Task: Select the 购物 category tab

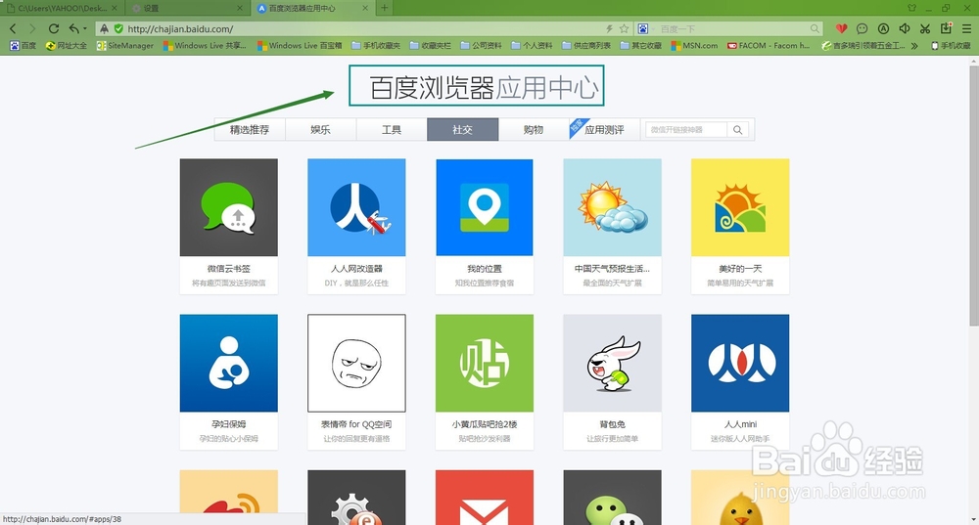Action: tap(534, 130)
